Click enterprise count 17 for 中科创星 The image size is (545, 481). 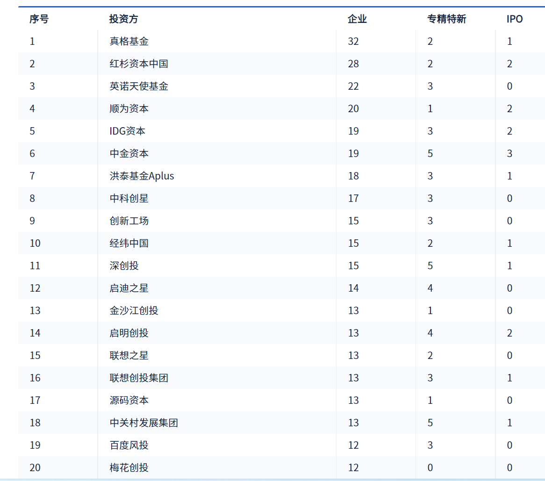353,199
